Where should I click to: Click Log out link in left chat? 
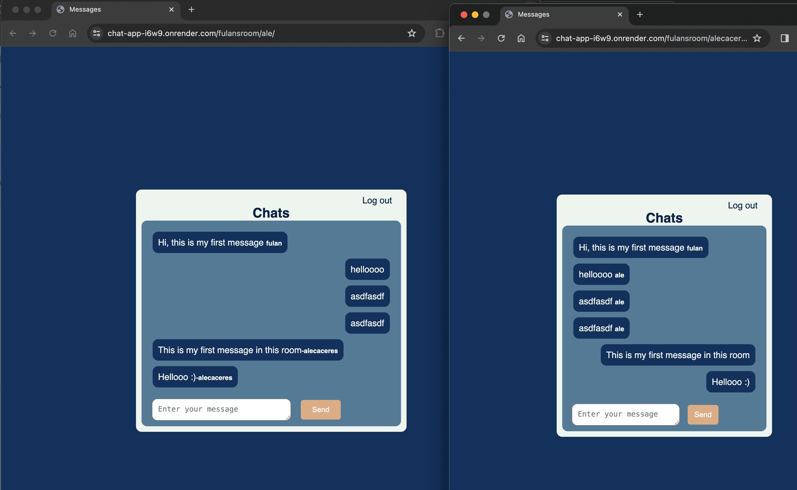pos(377,200)
